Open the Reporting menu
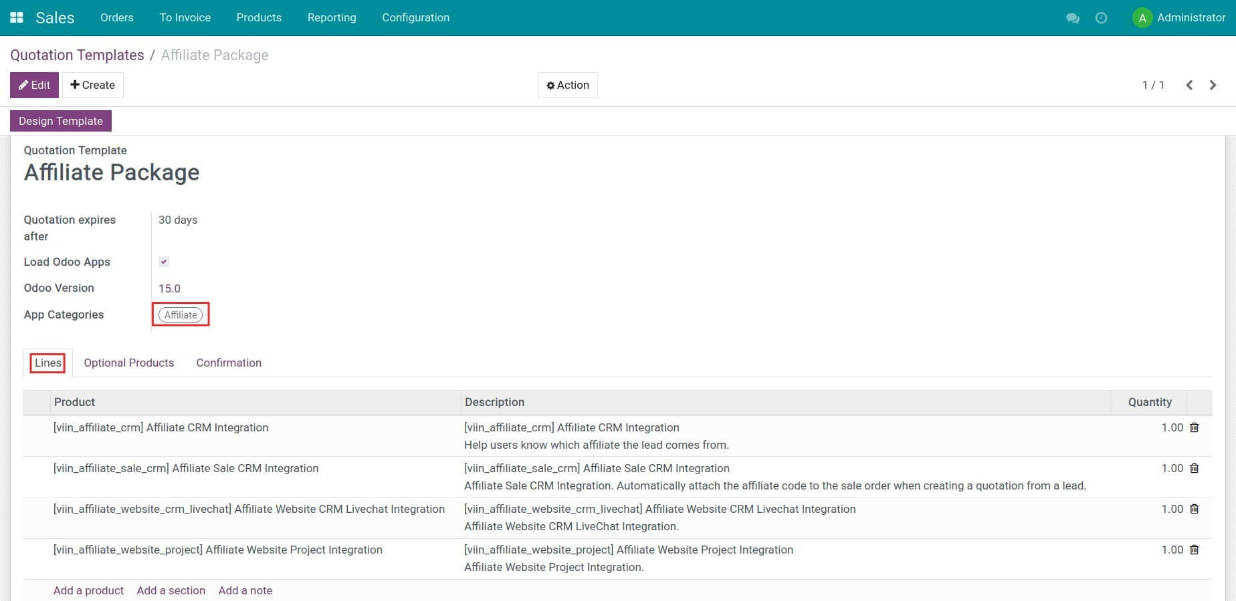Screen dimensions: 1236x601 click(x=332, y=17)
